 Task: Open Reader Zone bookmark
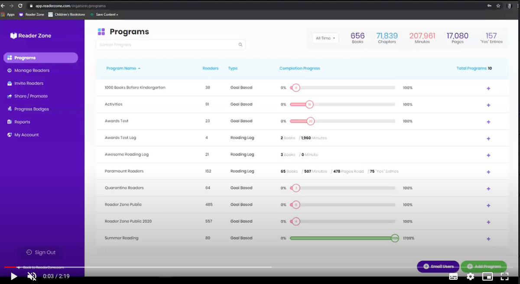(32, 14)
